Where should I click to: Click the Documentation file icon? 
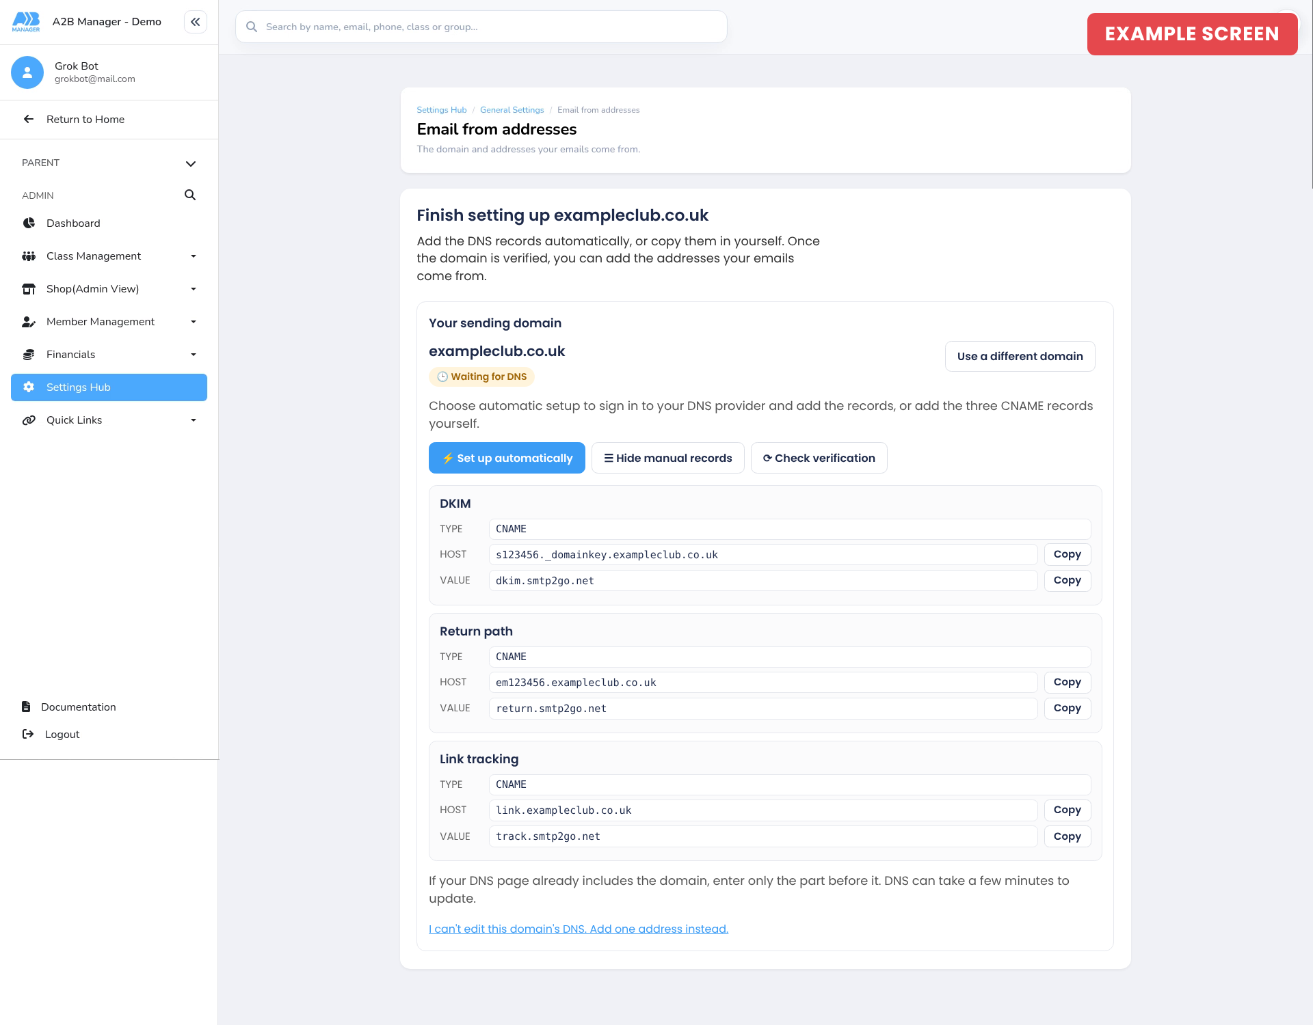click(x=26, y=707)
